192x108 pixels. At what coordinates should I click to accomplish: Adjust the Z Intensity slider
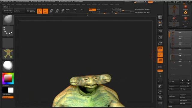coord(100,12)
